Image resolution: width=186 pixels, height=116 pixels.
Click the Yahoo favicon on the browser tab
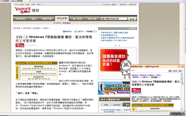pyautogui.click(x=2, y=1)
